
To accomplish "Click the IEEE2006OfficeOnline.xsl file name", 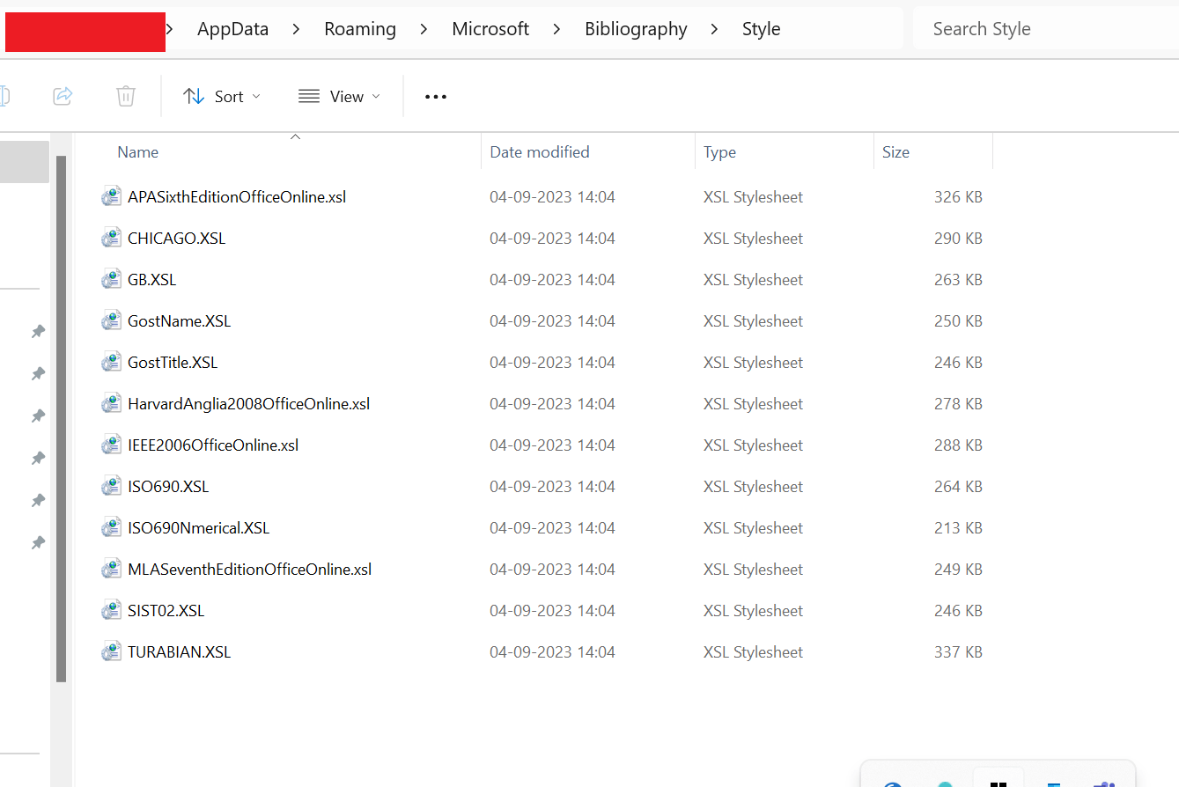I will [213, 445].
